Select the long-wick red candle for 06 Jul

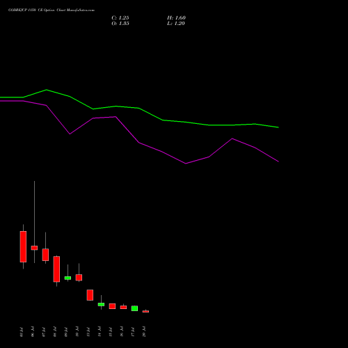34,248
